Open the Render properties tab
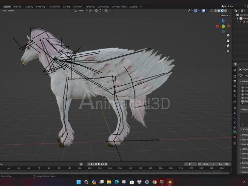This screenshot has height=186, width=248. coord(235,76)
